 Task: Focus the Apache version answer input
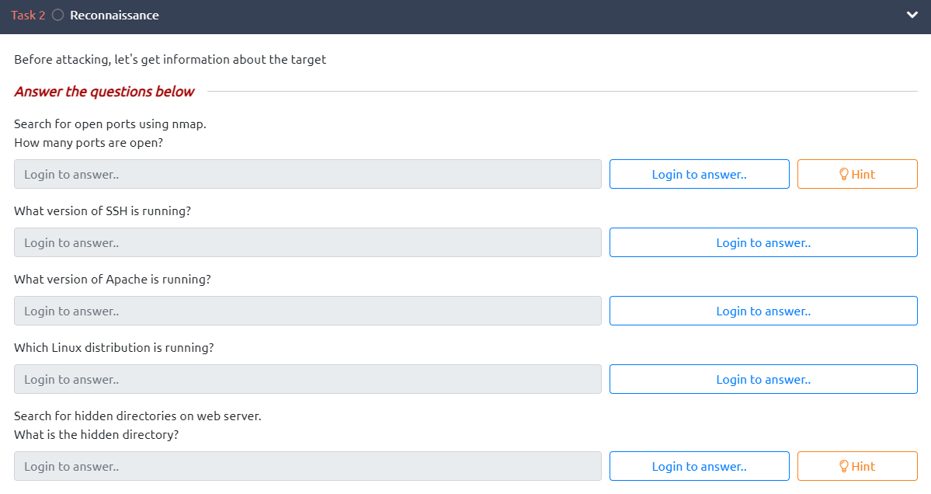(307, 311)
